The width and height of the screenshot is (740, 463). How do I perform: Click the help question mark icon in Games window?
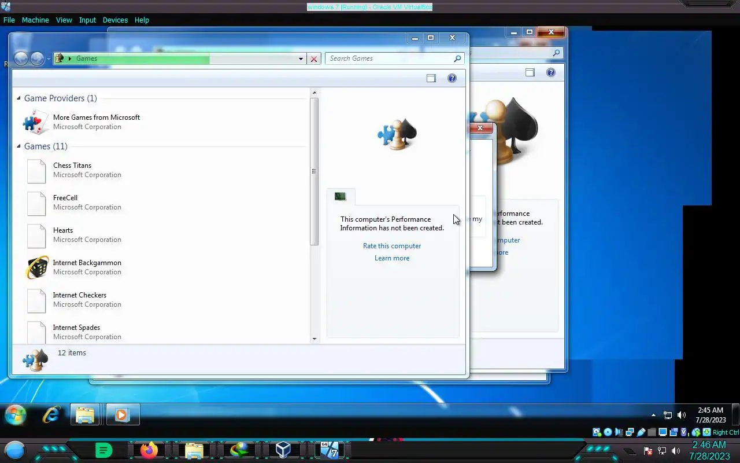(x=452, y=78)
